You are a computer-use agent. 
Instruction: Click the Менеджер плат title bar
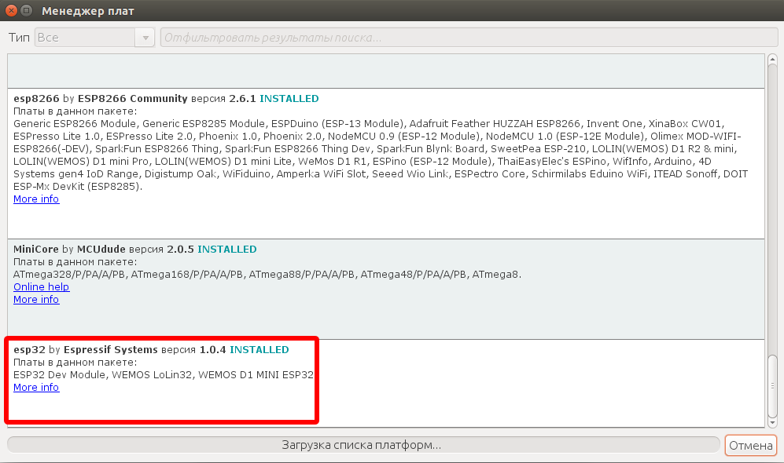point(393,11)
